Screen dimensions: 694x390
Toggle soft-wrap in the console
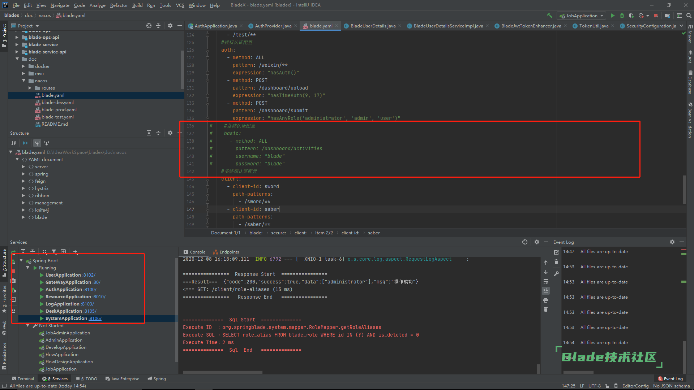click(x=546, y=281)
